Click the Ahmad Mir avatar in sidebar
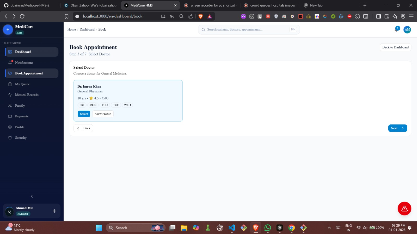 point(9,212)
